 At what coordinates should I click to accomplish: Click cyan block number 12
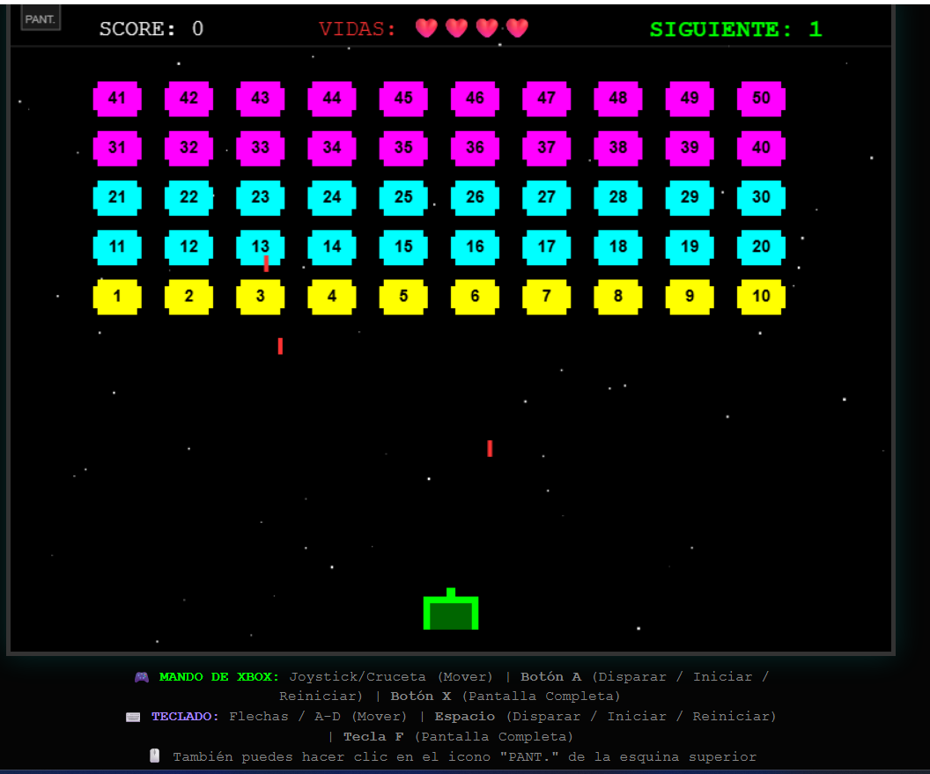[x=188, y=247]
